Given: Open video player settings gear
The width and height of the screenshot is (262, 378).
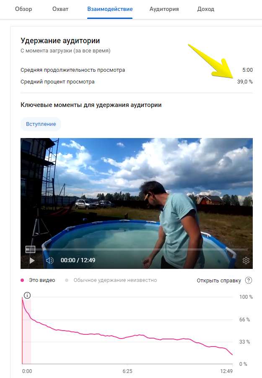Looking at the screenshot, I should click(246, 261).
